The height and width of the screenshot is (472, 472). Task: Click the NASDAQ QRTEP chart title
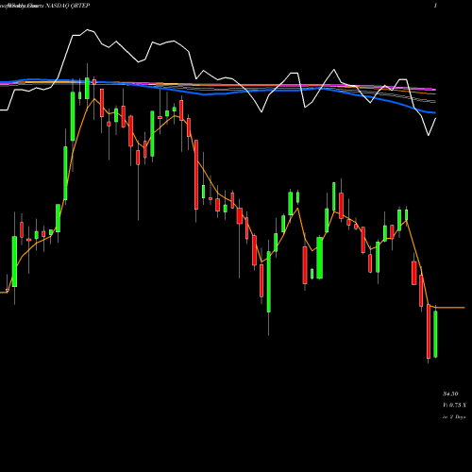pos(68,6)
